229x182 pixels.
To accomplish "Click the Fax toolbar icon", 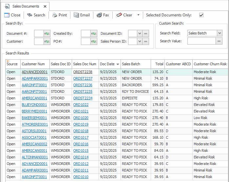I will [99, 15].
